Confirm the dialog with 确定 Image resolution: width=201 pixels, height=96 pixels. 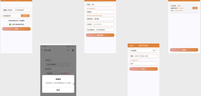[x=58, y=90]
